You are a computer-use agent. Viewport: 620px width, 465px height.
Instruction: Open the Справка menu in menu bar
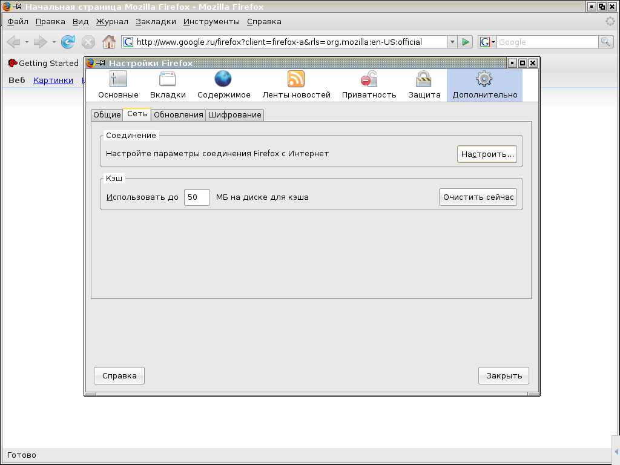[x=264, y=22]
